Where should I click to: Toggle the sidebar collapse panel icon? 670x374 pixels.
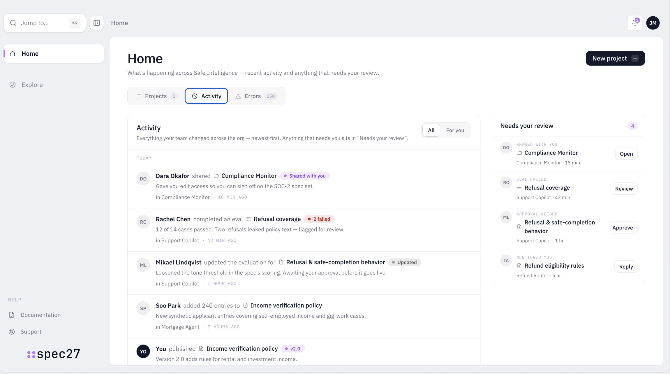97,23
